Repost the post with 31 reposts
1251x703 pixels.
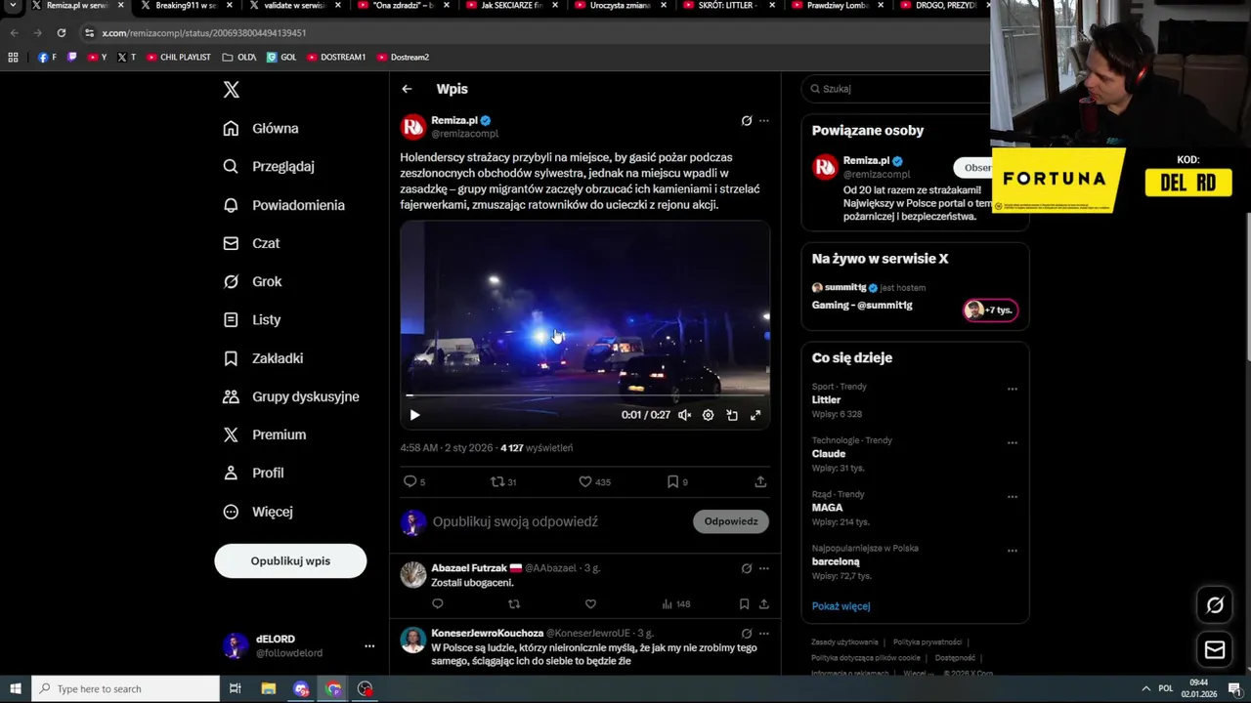click(502, 481)
